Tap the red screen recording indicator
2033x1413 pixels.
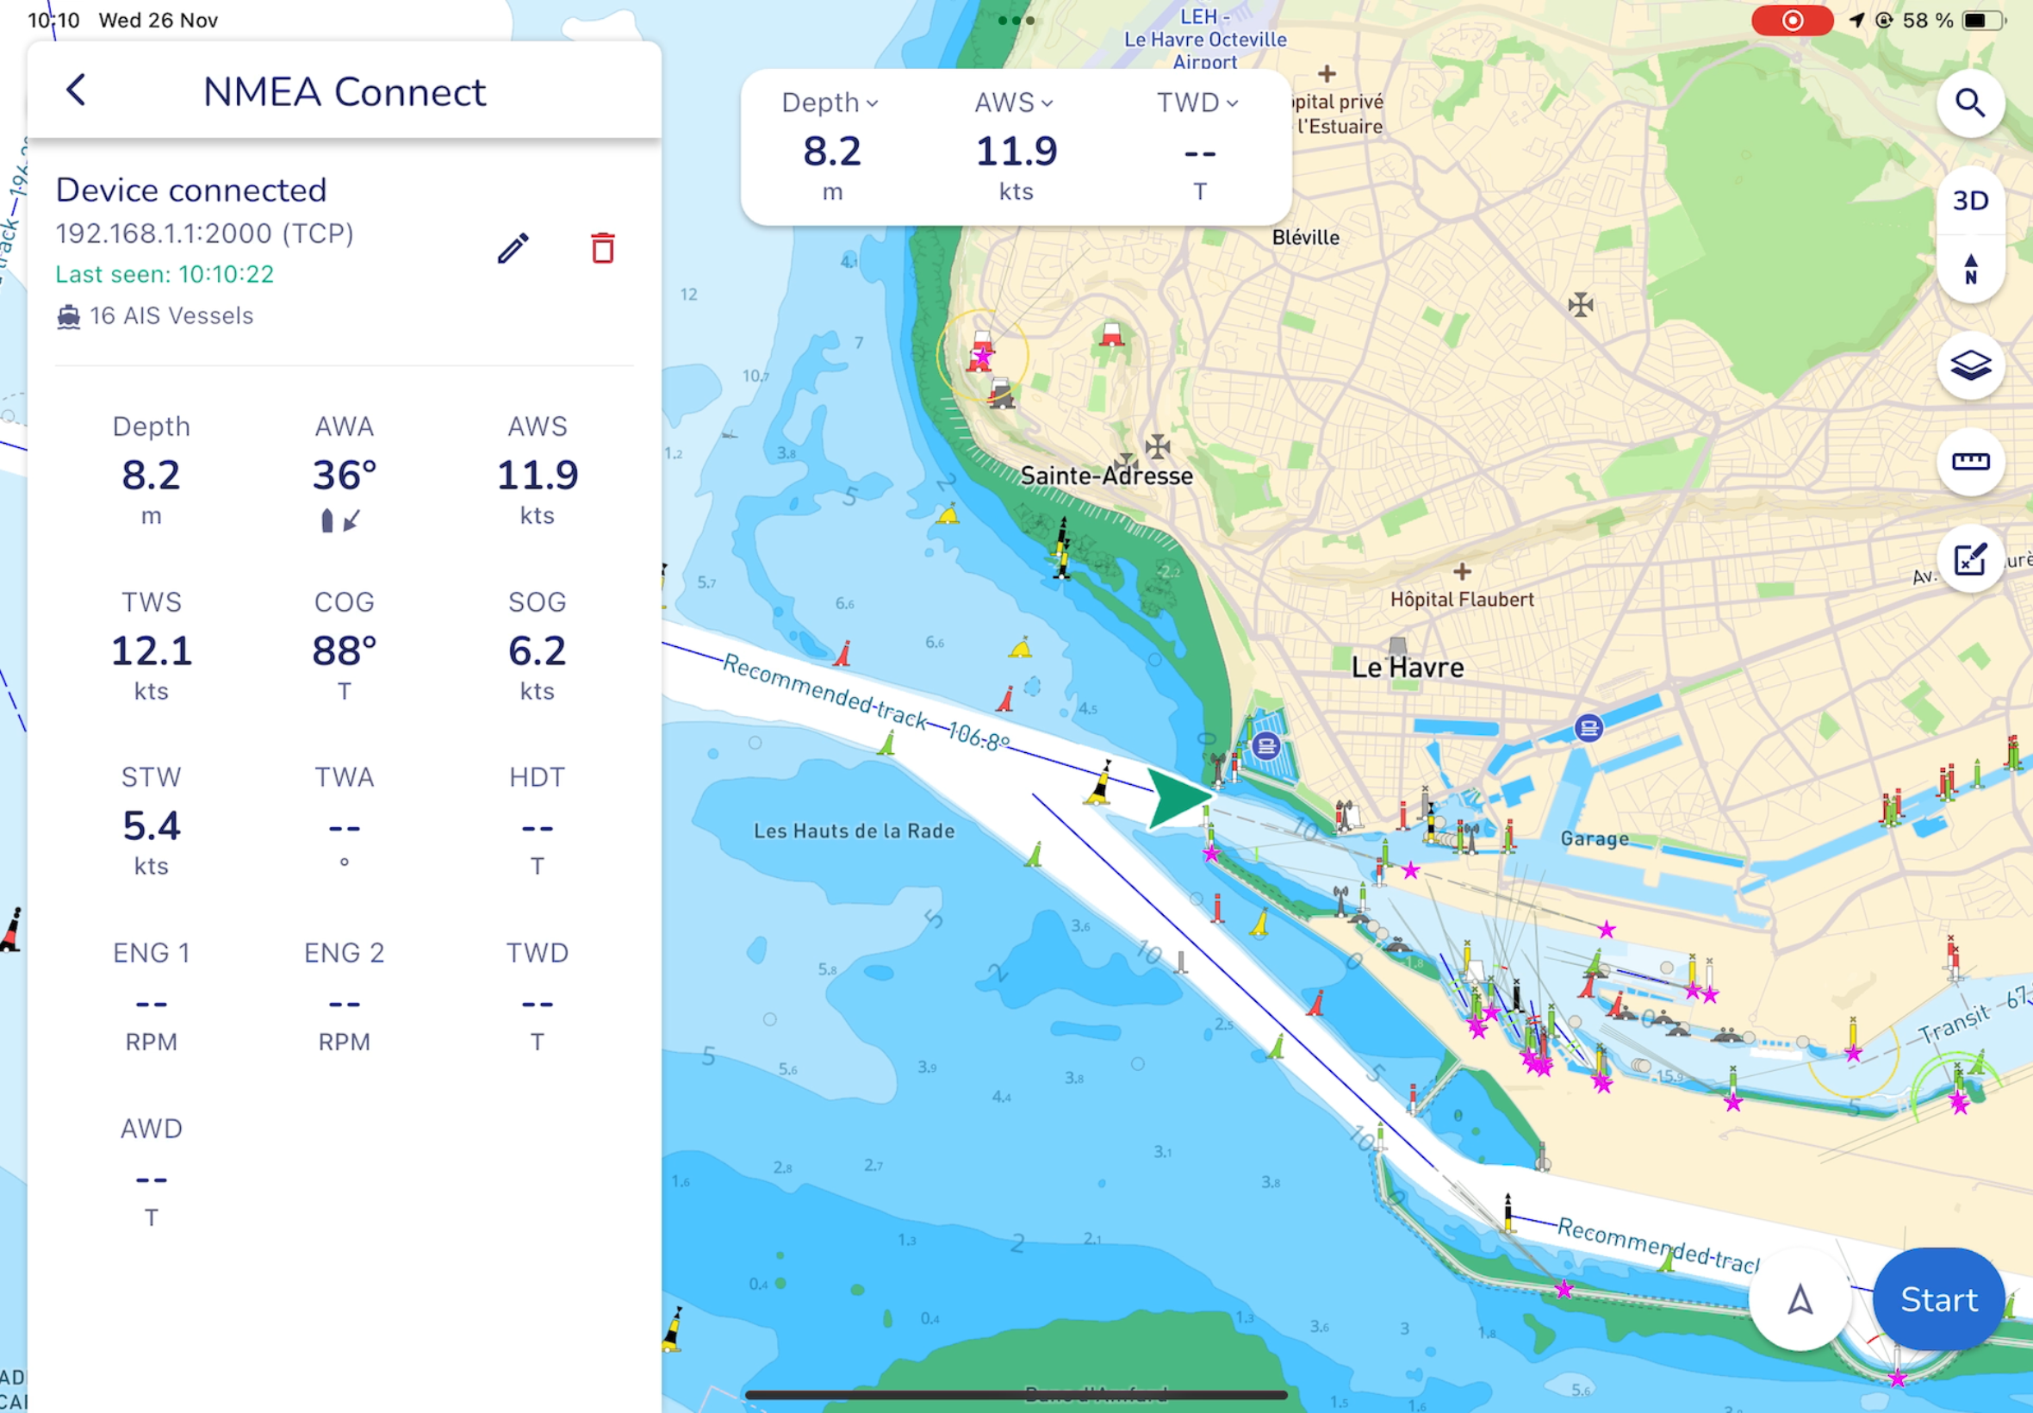(x=1792, y=21)
